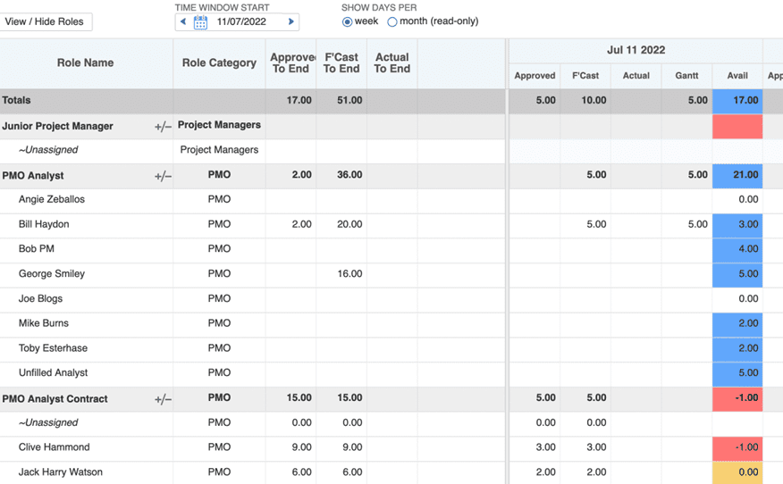Select Bill Haydon
Image resolution: width=783 pixels, height=484 pixels.
click(44, 224)
